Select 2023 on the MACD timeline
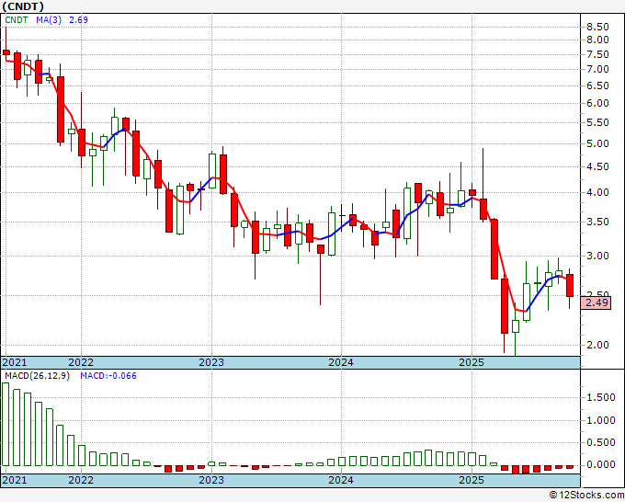This screenshot has width=625, height=502. click(x=211, y=480)
